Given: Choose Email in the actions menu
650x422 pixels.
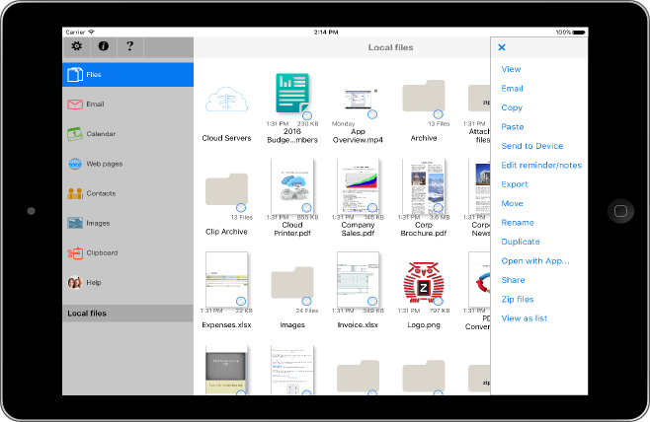Looking at the screenshot, I should [x=512, y=88].
